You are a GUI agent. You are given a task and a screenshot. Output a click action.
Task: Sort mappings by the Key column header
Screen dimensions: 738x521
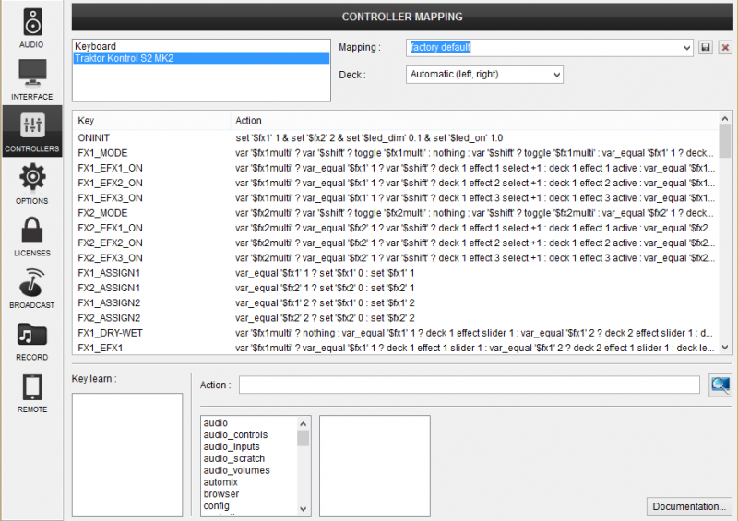click(152, 121)
